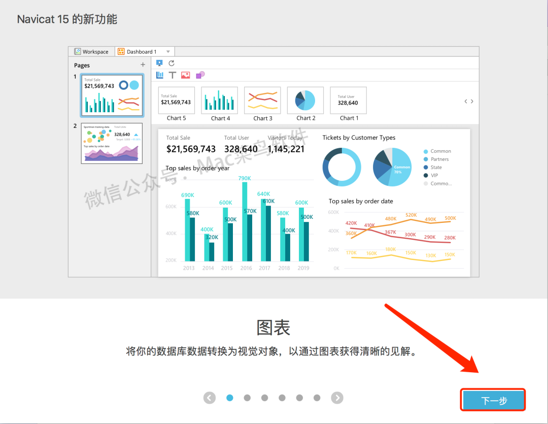
Task: Click the $21,569,743 Total Sale value
Action: point(191,149)
